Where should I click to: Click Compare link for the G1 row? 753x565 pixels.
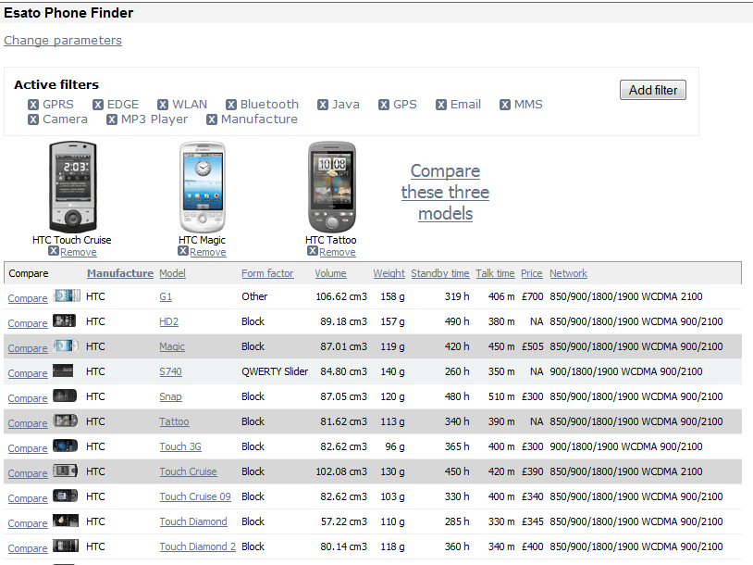tap(28, 298)
